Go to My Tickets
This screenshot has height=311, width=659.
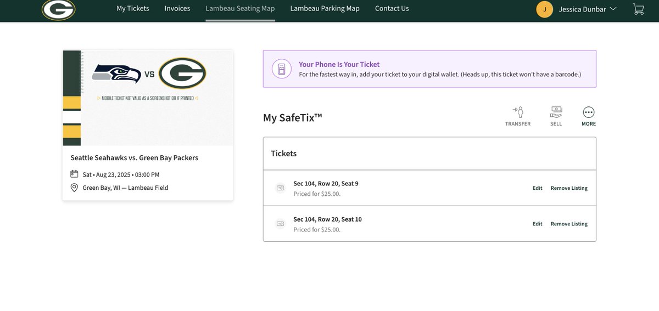[x=133, y=8]
